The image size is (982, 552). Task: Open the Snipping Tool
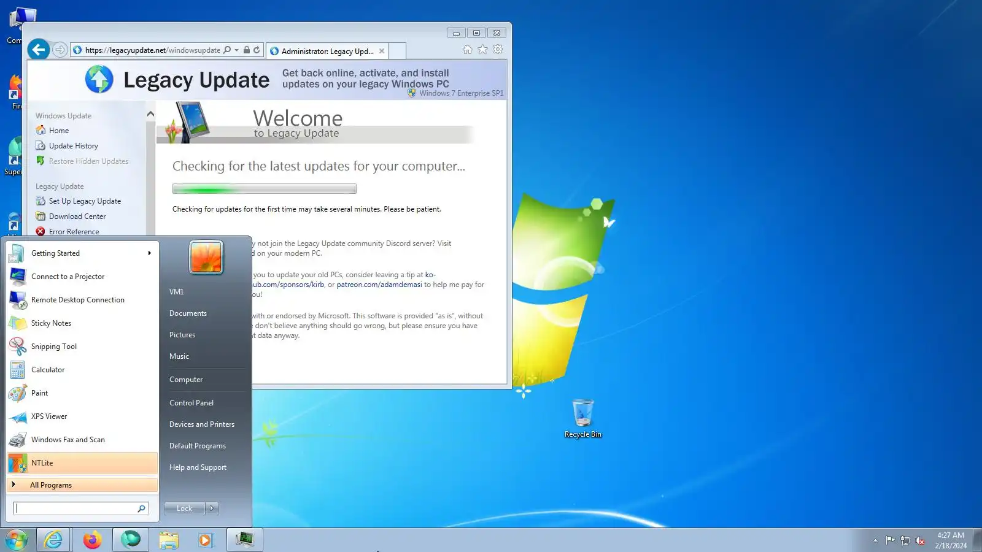coord(82,347)
